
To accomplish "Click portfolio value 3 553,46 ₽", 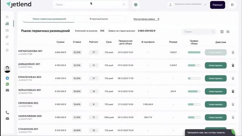I will point(148,104).
